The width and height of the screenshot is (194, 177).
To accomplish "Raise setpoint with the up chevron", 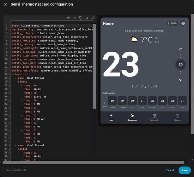I will click(x=181, y=49).
